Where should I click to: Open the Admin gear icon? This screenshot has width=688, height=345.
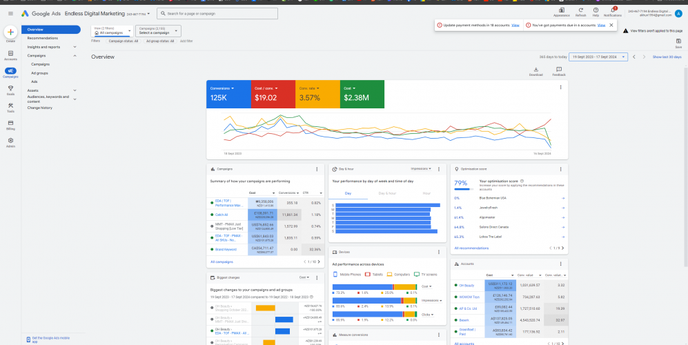click(10, 142)
